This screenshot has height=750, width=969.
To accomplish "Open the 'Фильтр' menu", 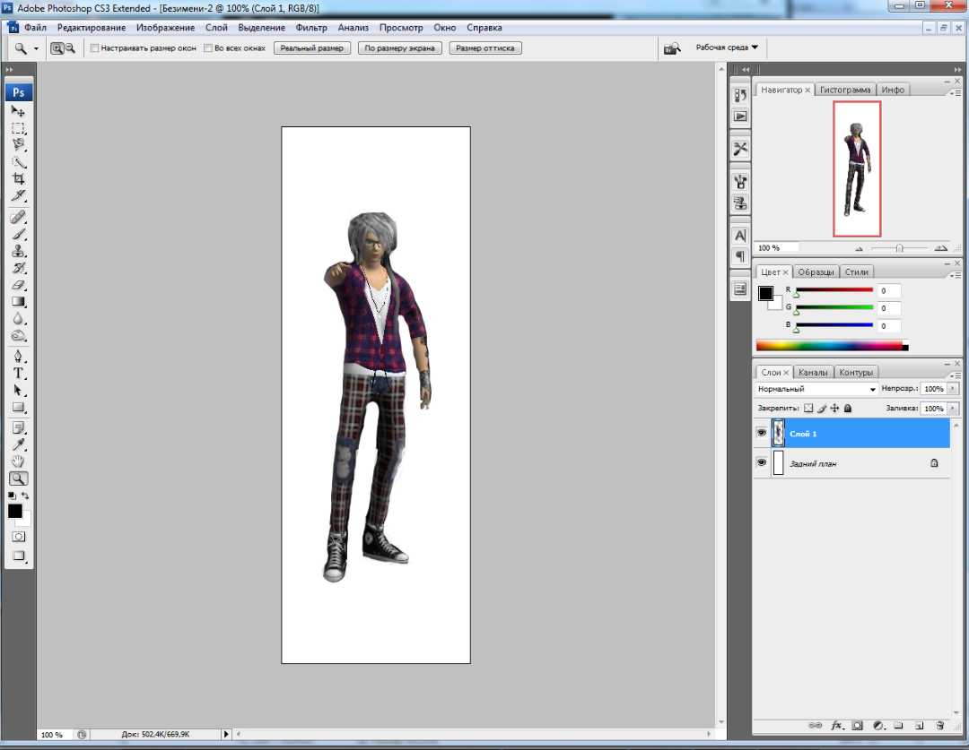I will tap(311, 28).
